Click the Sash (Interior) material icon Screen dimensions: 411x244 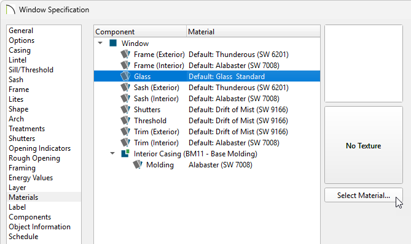point(125,99)
